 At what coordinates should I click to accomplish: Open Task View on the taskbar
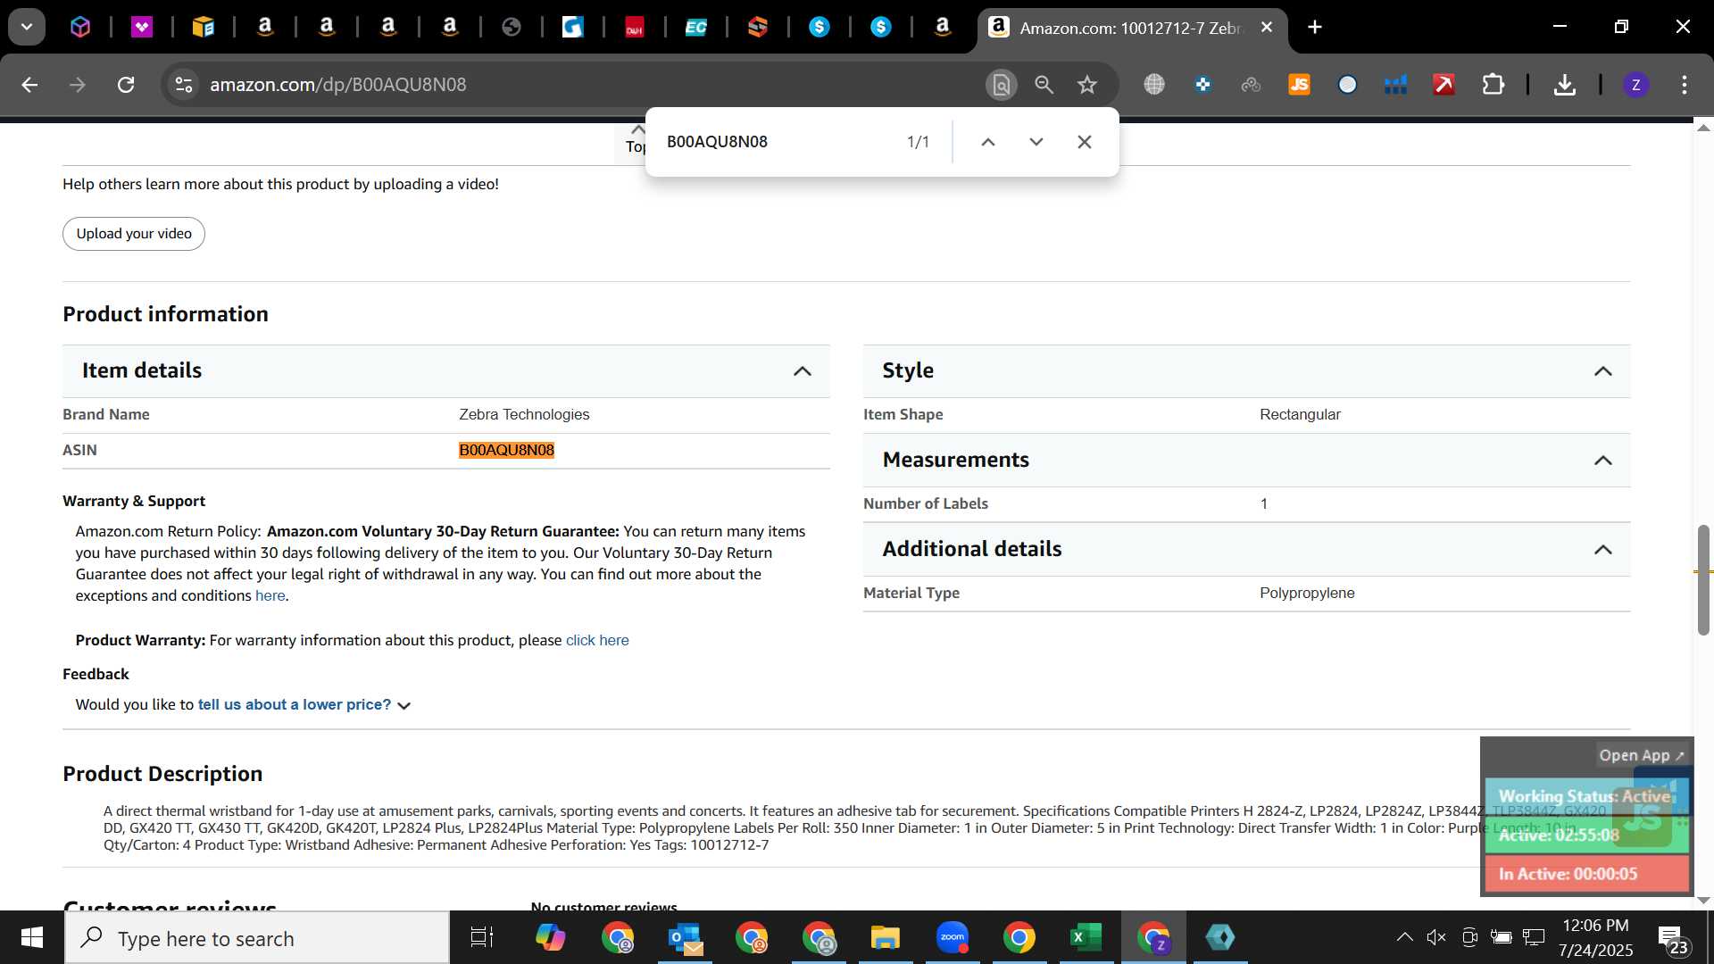pyautogui.click(x=482, y=938)
